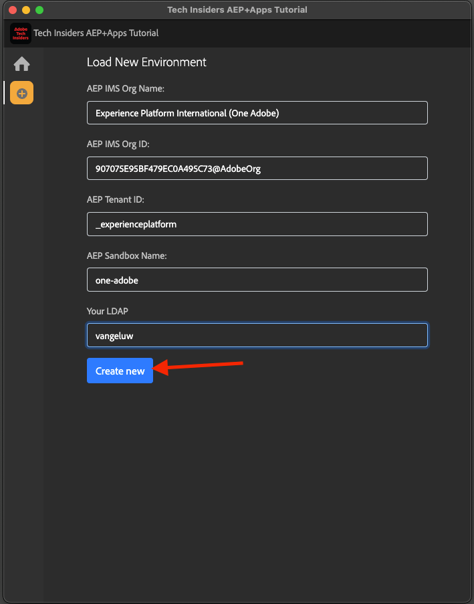Click the app header title beside the logo
Screen dimensions: 474x604
tap(96, 33)
